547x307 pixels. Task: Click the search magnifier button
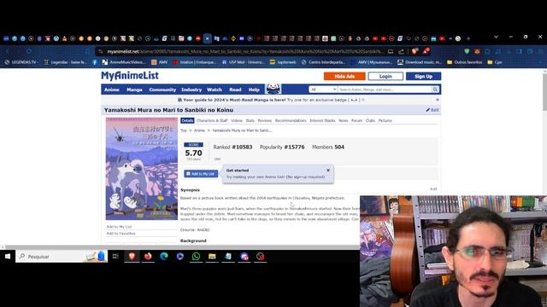(435, 90)
